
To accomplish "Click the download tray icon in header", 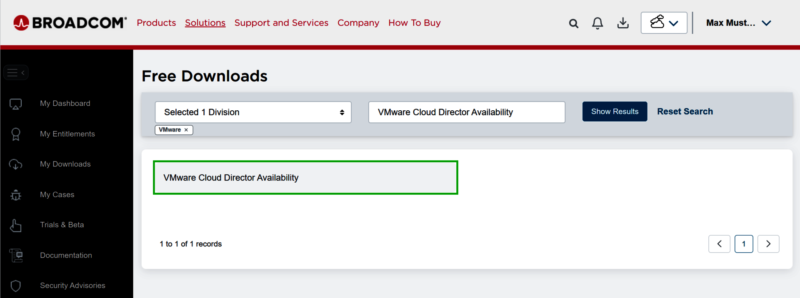I will click(623, 23).
